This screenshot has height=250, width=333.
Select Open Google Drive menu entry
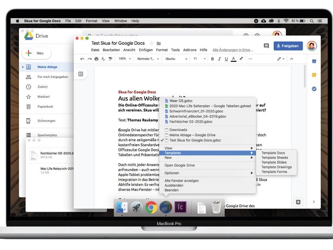(208, 165)
